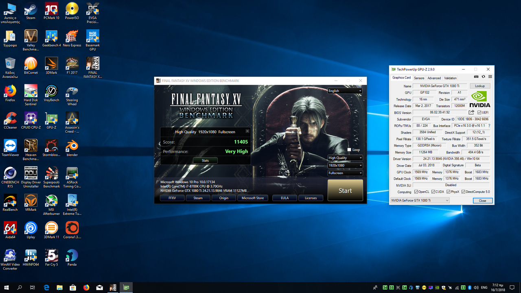Open the 1920x1080 resolution dropdown
This screenshot has height=293, width=521.
[x=345, y=165]
